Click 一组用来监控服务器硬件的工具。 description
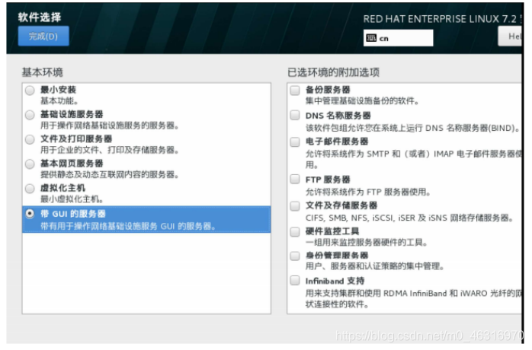The width and height of the screenshot is (532, 350). coord(367,243)
